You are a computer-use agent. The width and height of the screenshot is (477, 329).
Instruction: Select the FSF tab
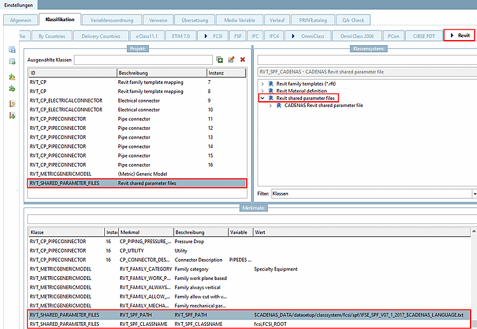(238, 36)
